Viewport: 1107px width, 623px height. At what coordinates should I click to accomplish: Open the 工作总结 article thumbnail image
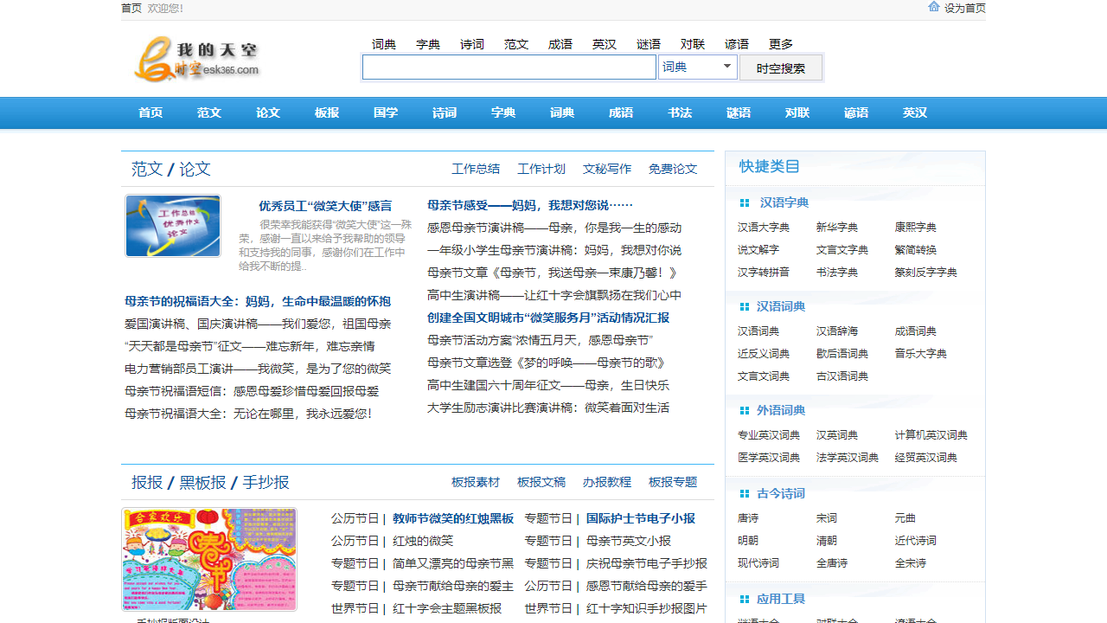[173, 226]
